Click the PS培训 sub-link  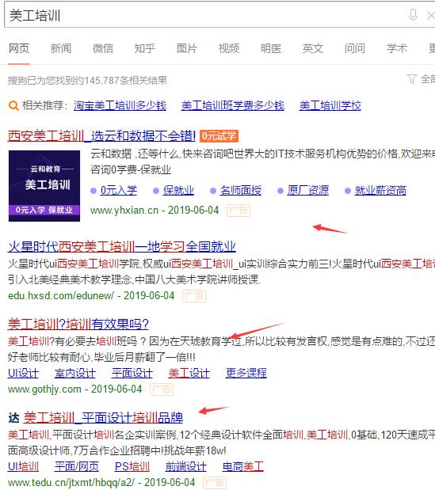(x=132, y=466)
